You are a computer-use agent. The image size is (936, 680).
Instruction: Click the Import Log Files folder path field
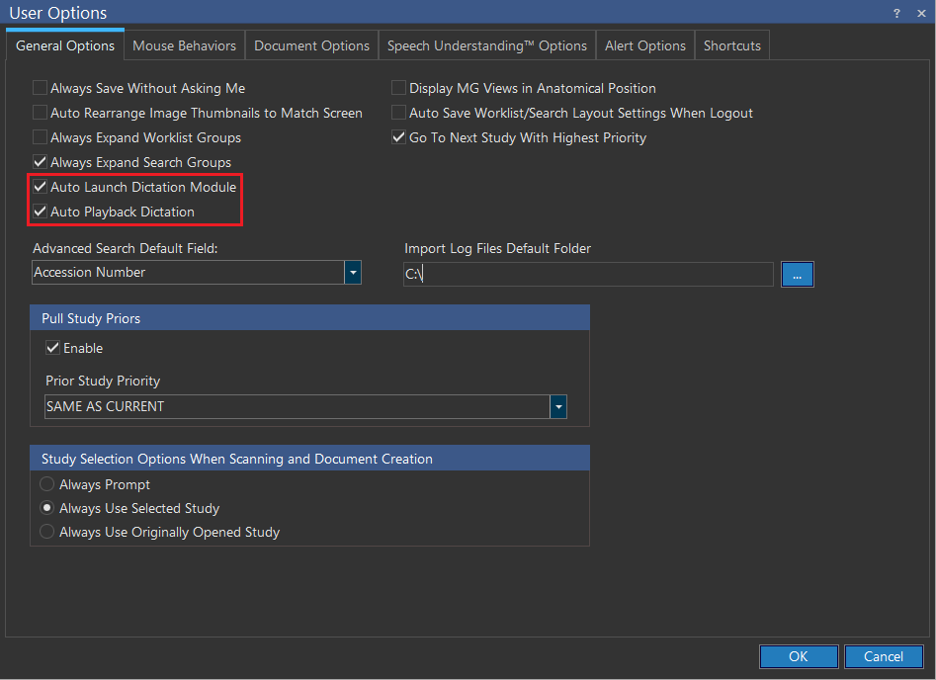pyautogui.click(x=588, y=275)
